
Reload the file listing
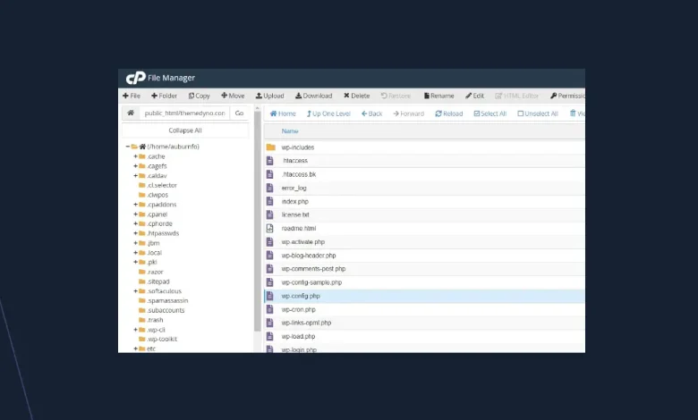click(x=448, y=113)
